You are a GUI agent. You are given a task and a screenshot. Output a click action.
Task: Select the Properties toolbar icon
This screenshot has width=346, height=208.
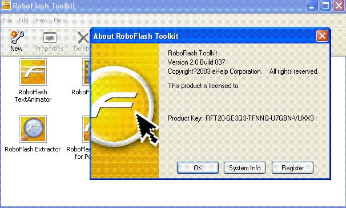[50, 38]
